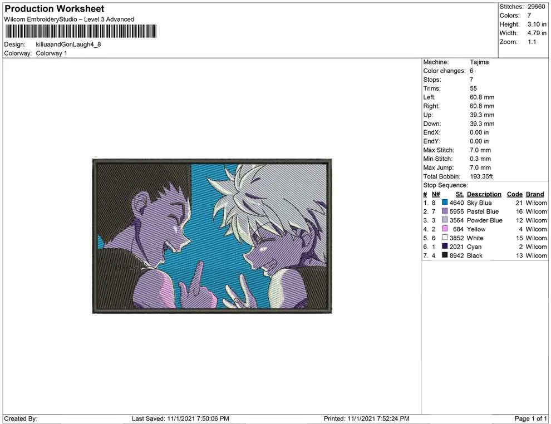Screen dimensions: 551x424
Task: Click 'Sky Blue' description text
Action: click(479, 203)
